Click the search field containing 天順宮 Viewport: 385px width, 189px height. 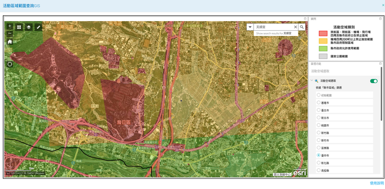[x=273, y=27]
